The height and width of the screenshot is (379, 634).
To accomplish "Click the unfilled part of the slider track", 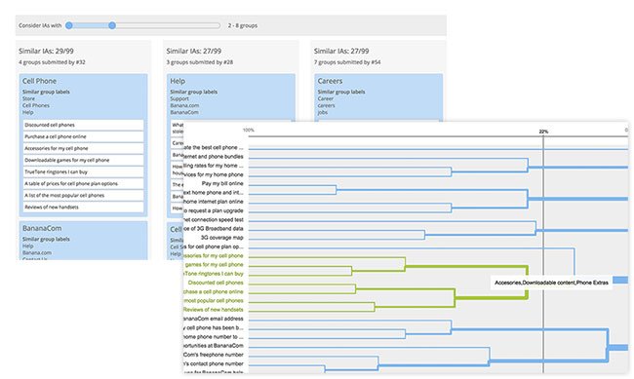I will 168,25.
